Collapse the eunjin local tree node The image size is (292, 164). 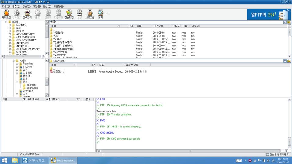(x=13, y=61)
